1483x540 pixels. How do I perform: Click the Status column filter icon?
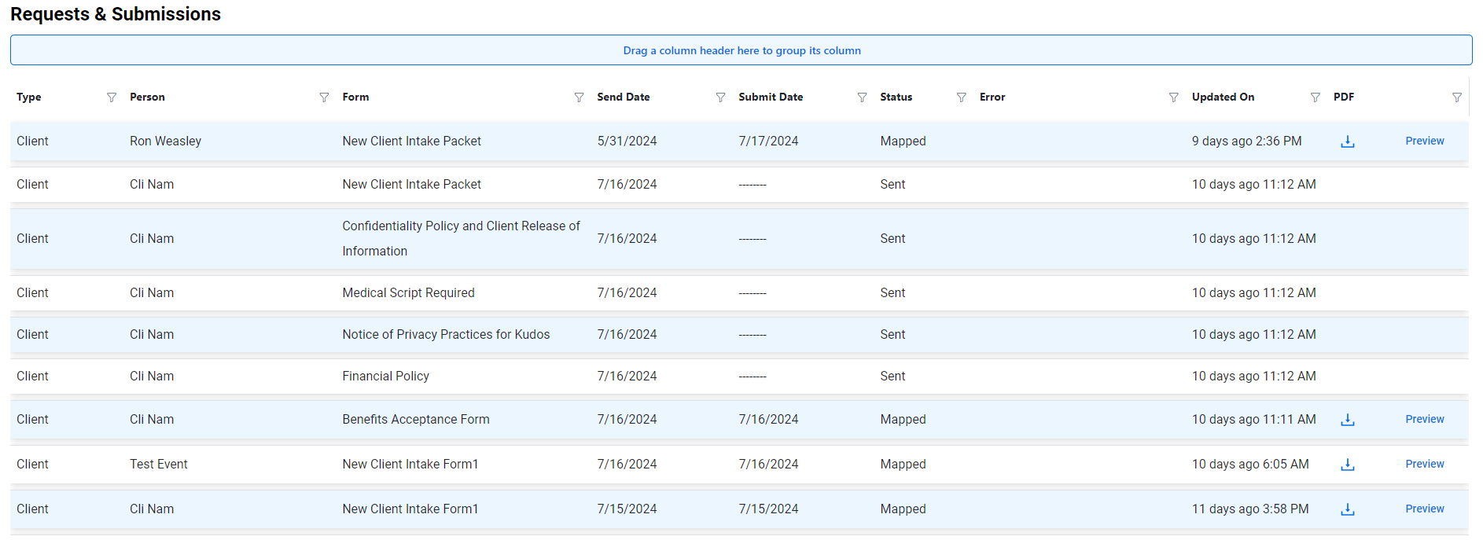[x=961, y=97]
